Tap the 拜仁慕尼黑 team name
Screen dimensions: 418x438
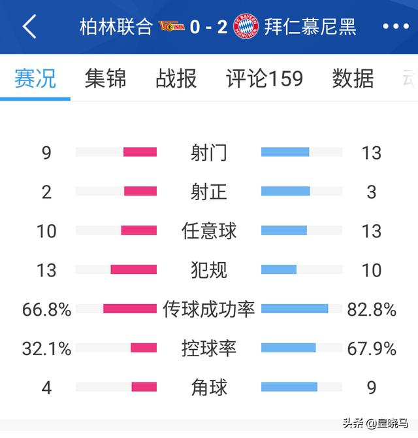(x=310, y=27)
